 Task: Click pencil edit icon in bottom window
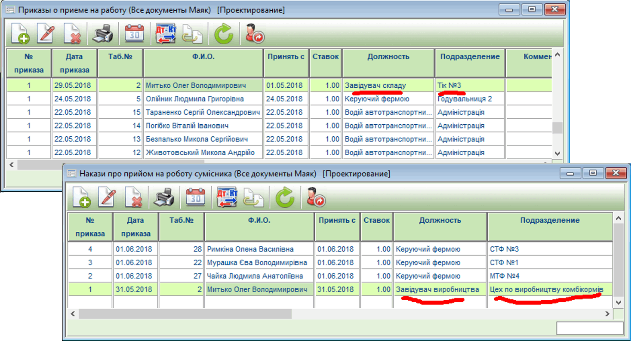click(107, 198)
